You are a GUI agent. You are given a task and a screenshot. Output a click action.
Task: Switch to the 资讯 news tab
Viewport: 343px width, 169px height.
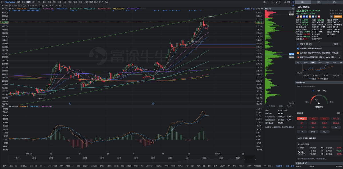319,2
